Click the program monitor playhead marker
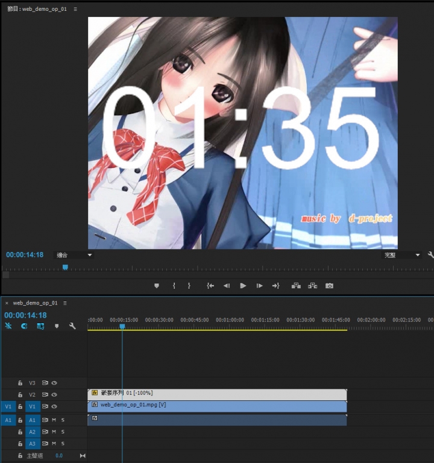Screen dimensions: 434x463 (x=65, y=267)
